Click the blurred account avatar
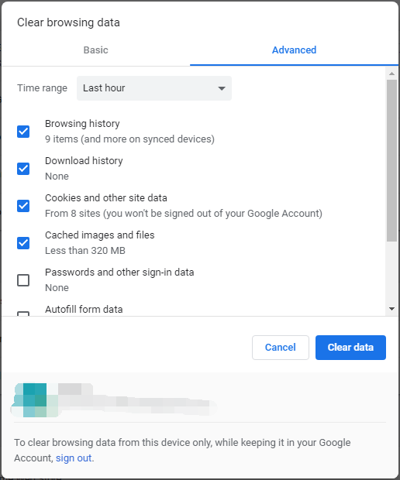 pos(35,400)
